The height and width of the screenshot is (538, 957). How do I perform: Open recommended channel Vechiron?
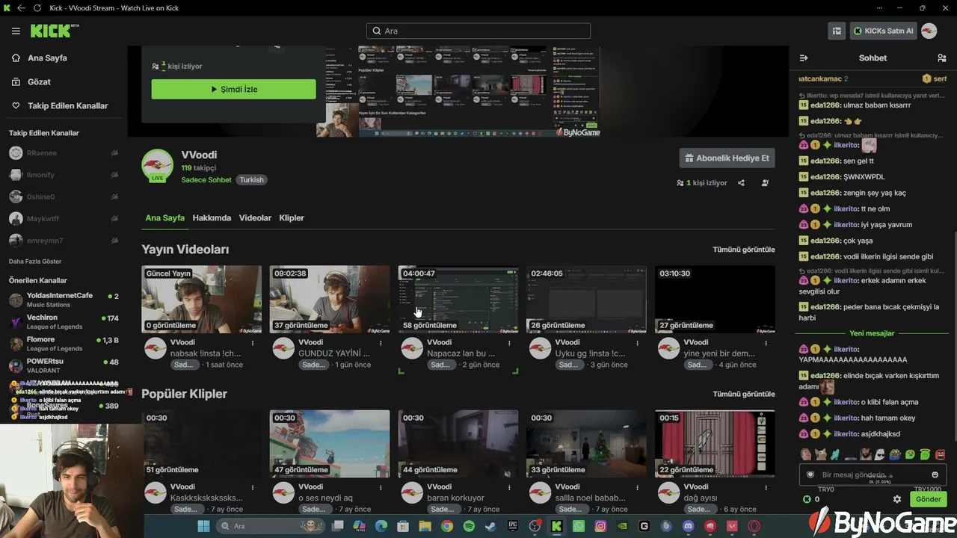click(x=64, y=322)
